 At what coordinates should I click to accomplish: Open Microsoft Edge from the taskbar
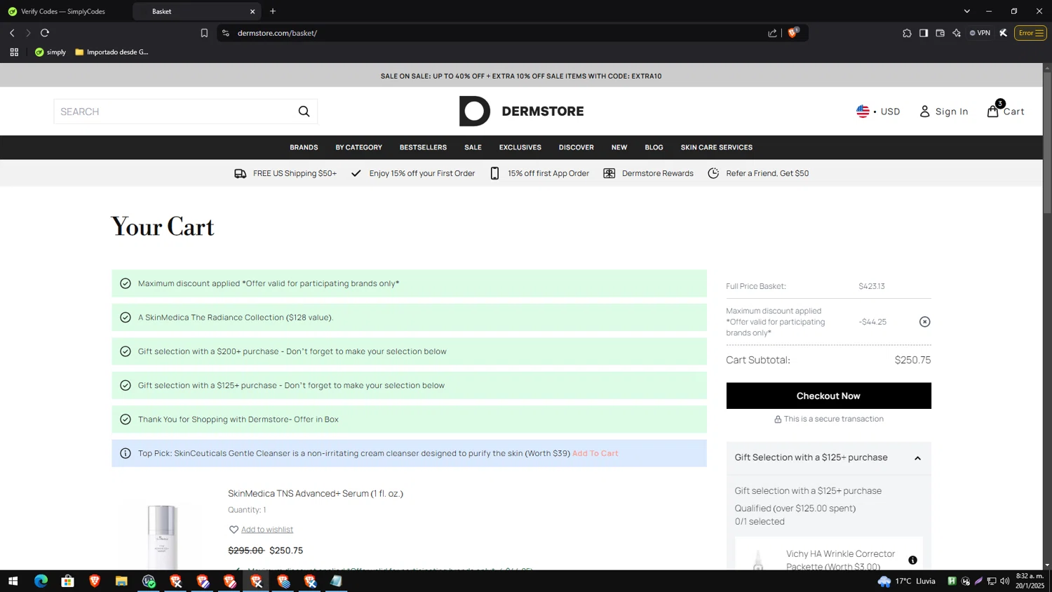tap(41, 581)
